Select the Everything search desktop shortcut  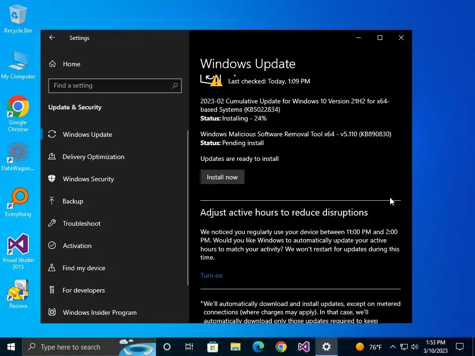pyautogui.click(x=18, y=203)
